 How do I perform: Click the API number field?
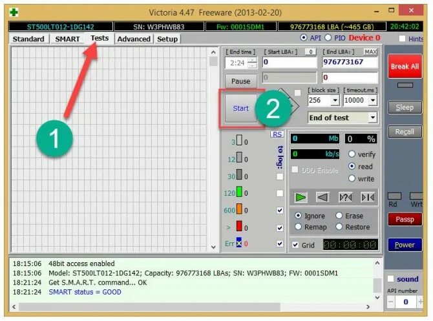point(406,302)
